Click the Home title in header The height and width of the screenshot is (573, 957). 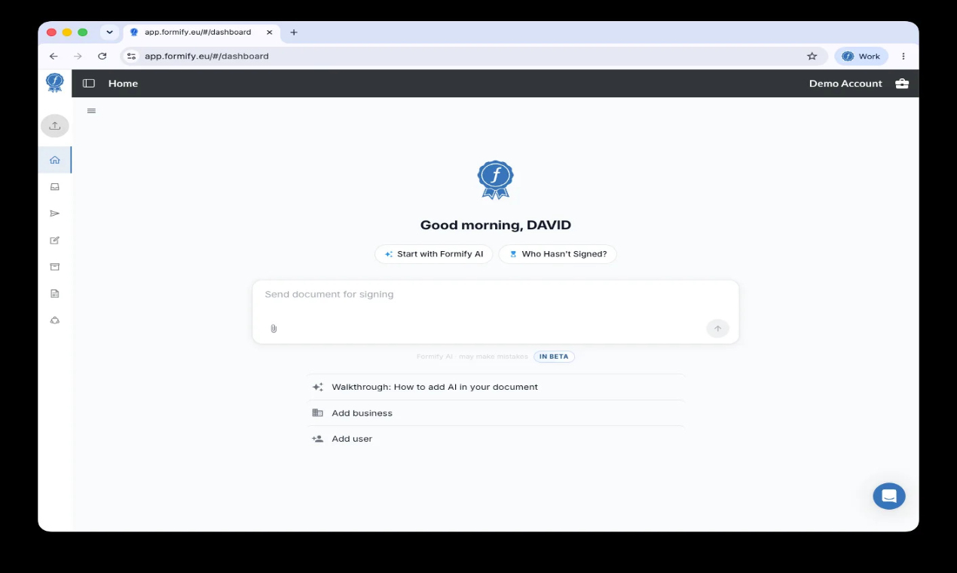point(123,84)
